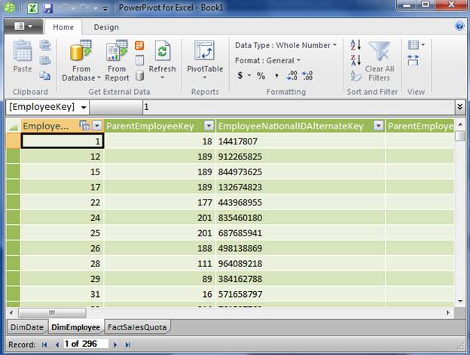470x355 pixels.
Task: Sort column A to Z
Action: coord(356,45)
